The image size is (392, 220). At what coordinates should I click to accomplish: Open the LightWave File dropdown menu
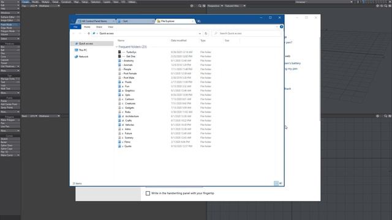coord(10,2)
